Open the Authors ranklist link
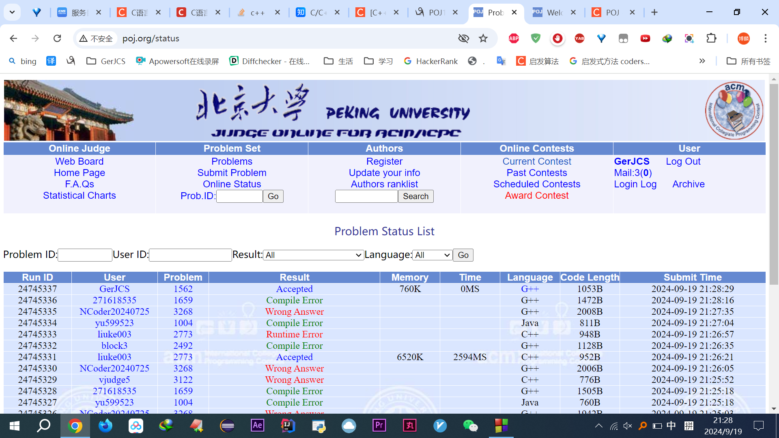Screen dimensions: 779x438 tap(384, 184)
